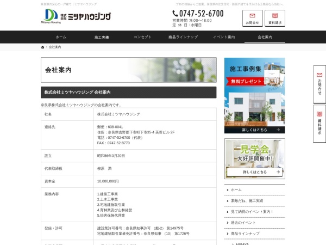Click the 社名 table label
The image size is (326, 245).
(48, 114)
